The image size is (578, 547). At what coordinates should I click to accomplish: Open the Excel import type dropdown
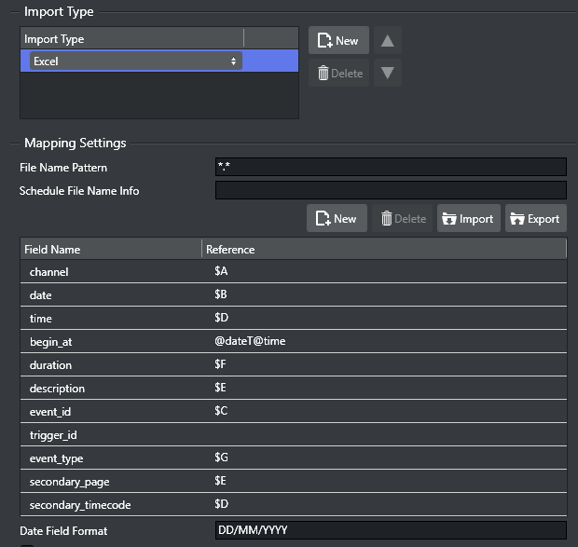[135, 62]
